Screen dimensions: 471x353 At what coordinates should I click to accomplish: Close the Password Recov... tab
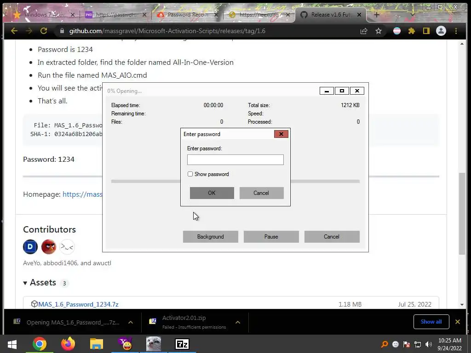click(216, 15)
